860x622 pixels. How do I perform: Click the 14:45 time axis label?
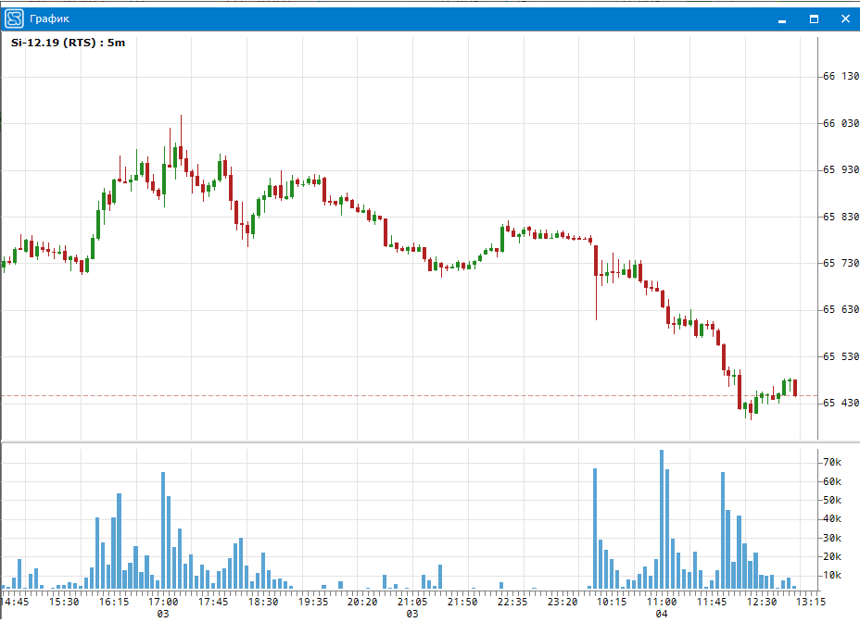[14, 602]
